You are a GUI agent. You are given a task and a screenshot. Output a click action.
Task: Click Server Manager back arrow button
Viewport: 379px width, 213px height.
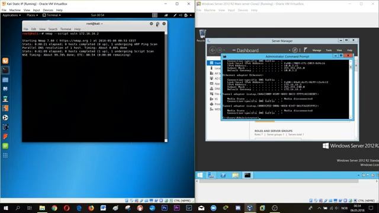[213, 50]
